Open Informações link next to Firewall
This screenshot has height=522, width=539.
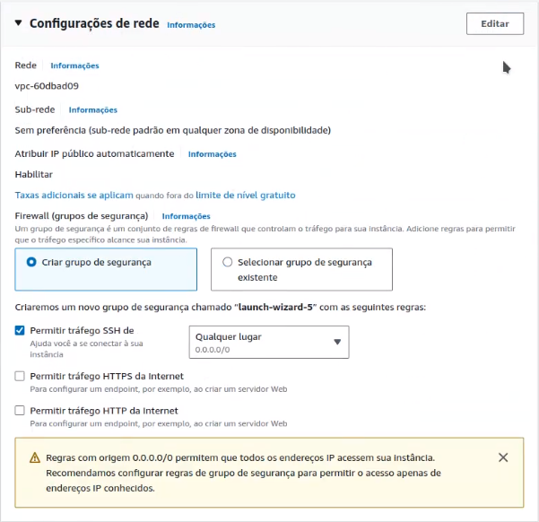186,216
